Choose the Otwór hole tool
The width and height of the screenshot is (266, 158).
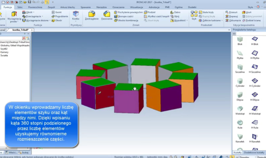[x=57, y=20]
